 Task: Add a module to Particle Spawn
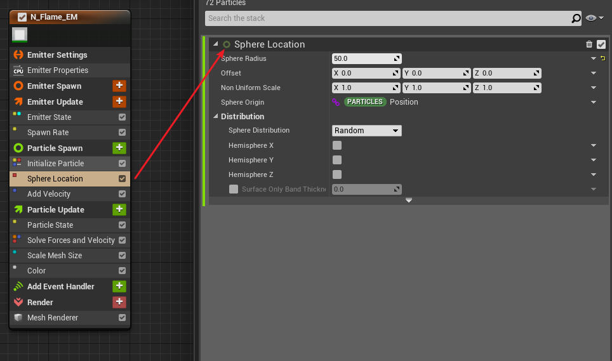(119, 148)
